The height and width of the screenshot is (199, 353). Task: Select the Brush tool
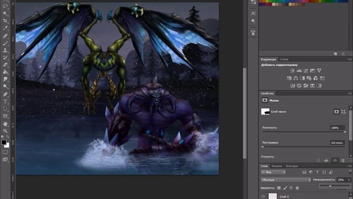click(x=6, y=43)
